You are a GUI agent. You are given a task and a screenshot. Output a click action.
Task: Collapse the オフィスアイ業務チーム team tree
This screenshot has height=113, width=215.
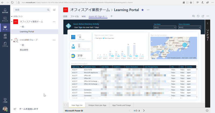(12, 22)
